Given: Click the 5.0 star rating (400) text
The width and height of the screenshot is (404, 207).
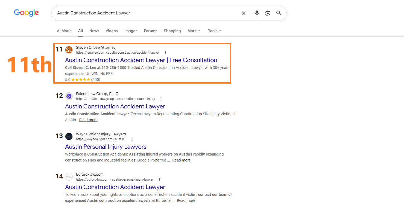Looking at the screenshot, I should click(x=83, y=80).
